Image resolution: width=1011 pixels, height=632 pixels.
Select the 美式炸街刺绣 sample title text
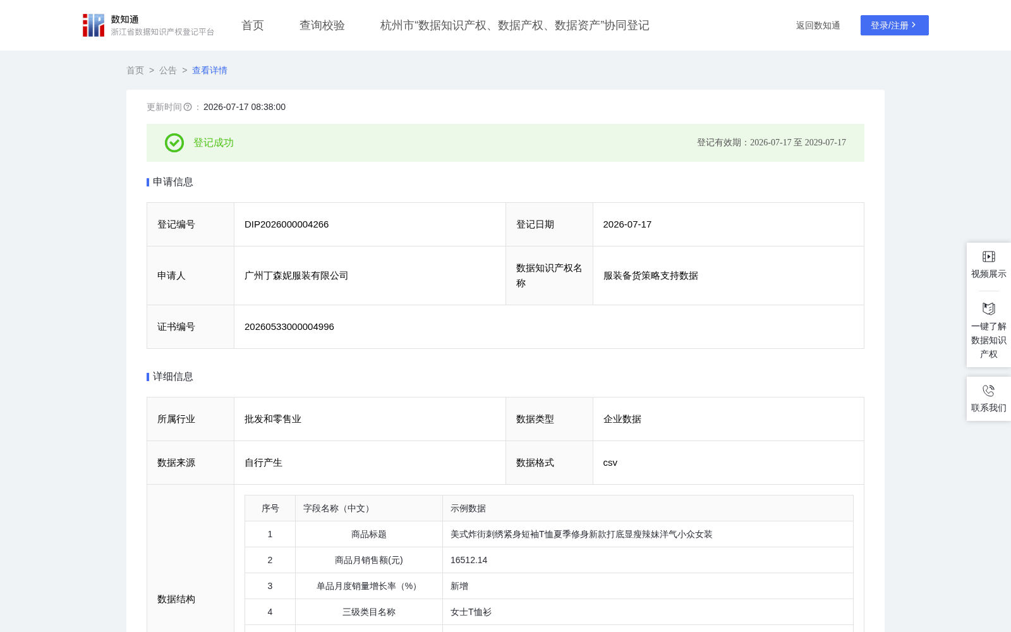581,534
